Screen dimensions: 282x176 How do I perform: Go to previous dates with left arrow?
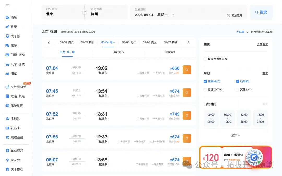49,42
